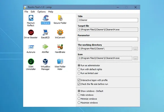Click the Target file field
The width and height of the screenshot is (164, 112).
[108, 30]
